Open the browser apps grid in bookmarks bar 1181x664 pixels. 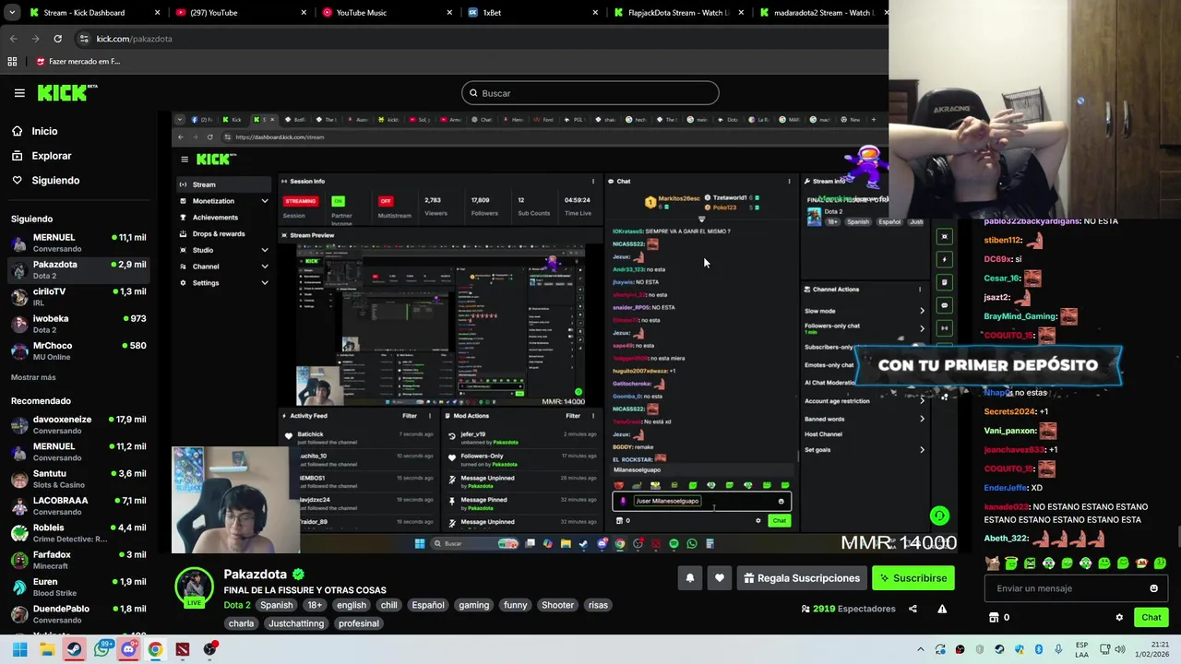(x=12, y=62)
